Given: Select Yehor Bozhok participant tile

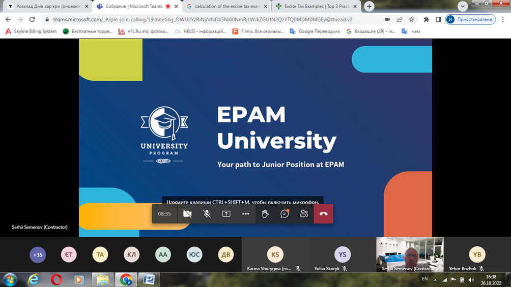Looking at the screenshot, I should pyautogui.click(x=477, y=254).
